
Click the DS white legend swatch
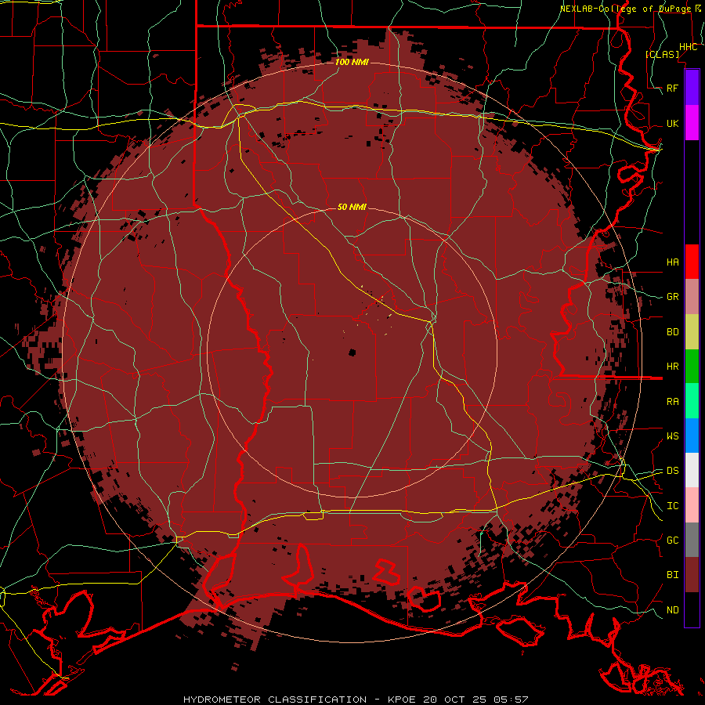(692, 470)
